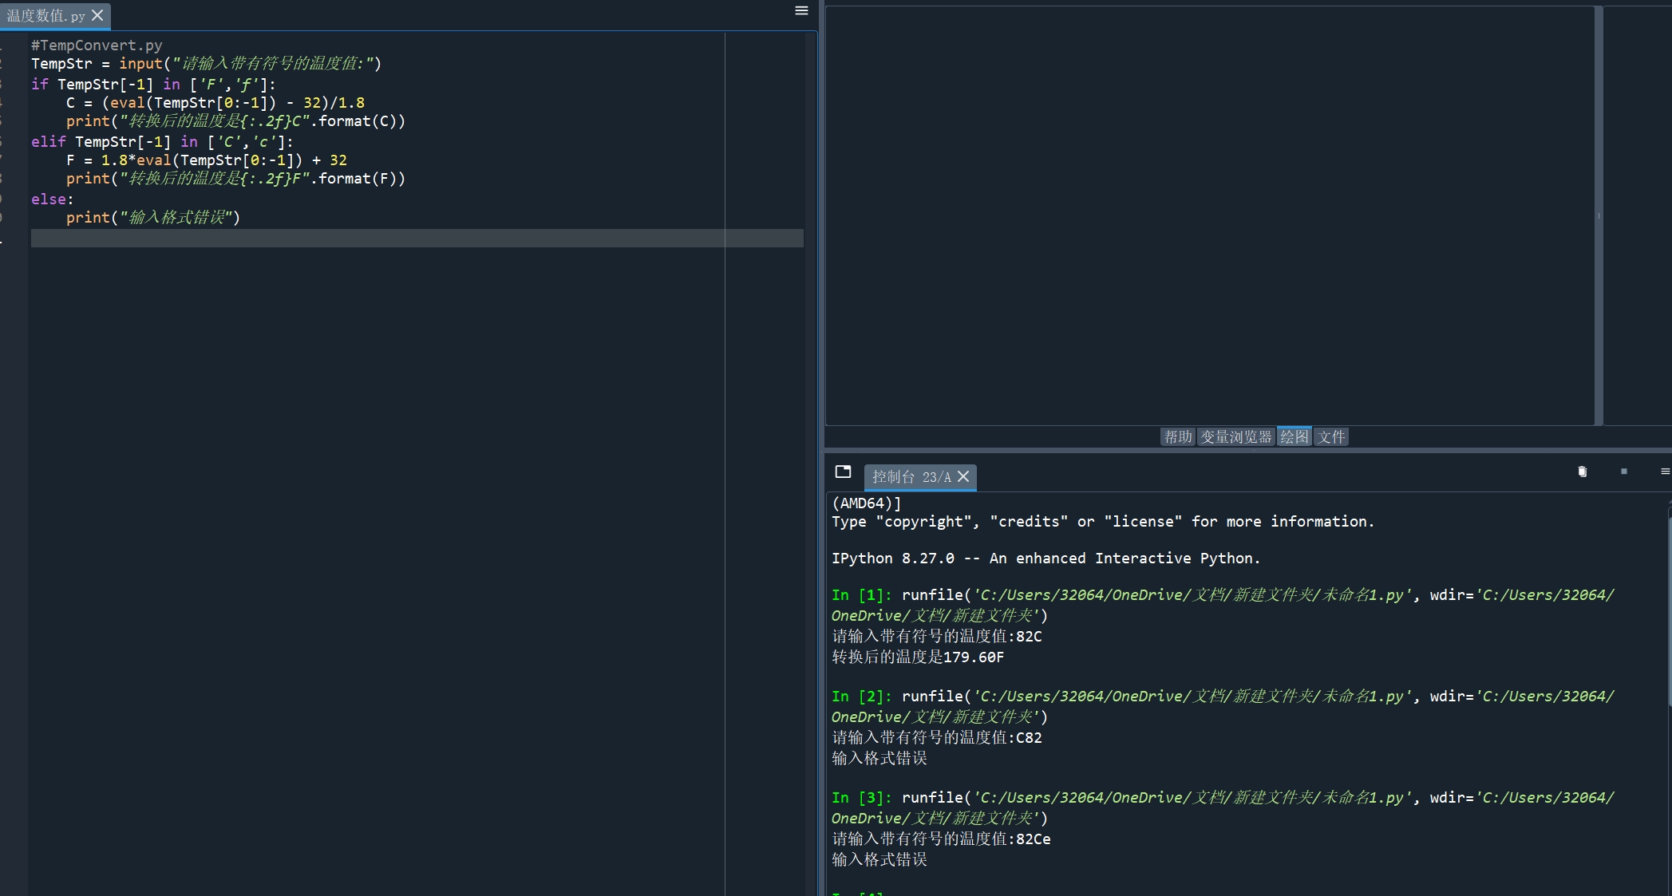Close the 温度数值.py editor tab

[x=97, y=15]
